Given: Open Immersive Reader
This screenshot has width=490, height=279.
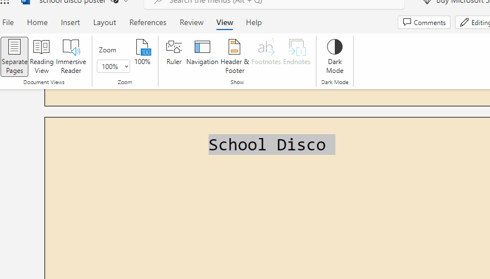Looking at the screenshot, I should tap(71, 56).
